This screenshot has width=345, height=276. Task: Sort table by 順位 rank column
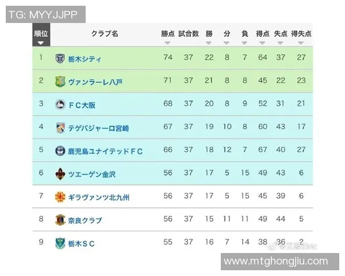[x=41, y=37]
